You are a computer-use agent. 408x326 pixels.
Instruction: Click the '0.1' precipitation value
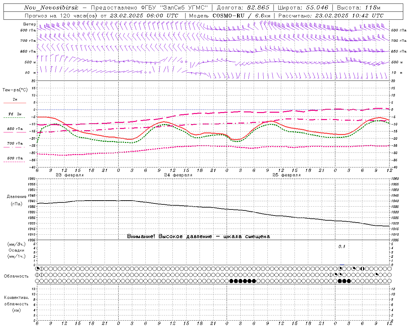(x=342, y=246)
